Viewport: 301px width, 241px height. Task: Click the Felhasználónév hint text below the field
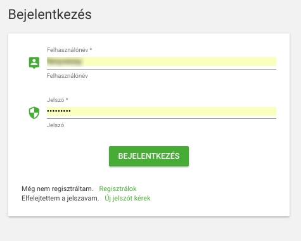[x=67, y=76]
